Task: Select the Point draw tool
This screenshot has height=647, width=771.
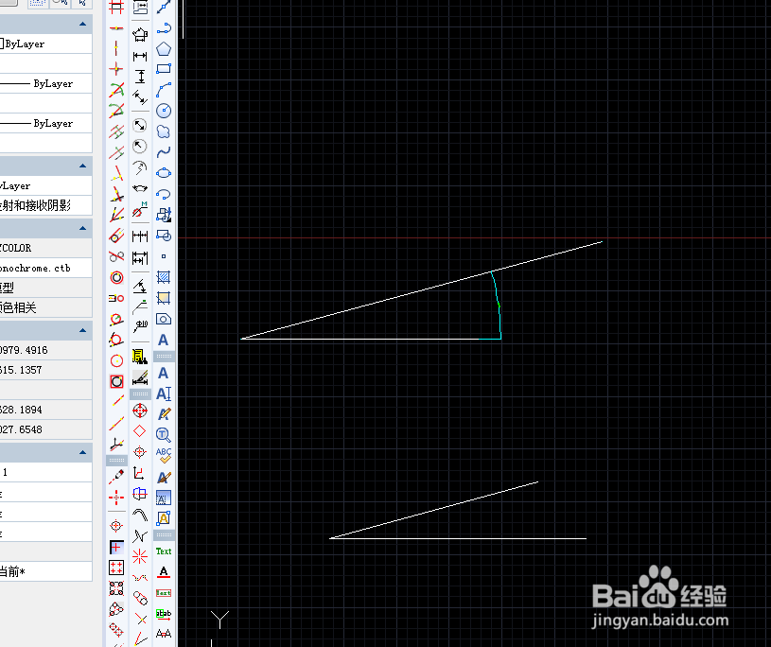Action: 164,256
